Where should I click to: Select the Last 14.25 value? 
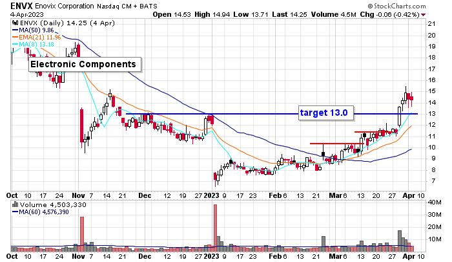[x=289, y=14]
